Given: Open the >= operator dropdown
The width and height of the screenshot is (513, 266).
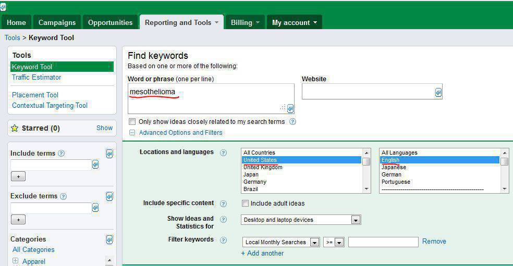Looking at the screenshot, I should click(334, 242).
